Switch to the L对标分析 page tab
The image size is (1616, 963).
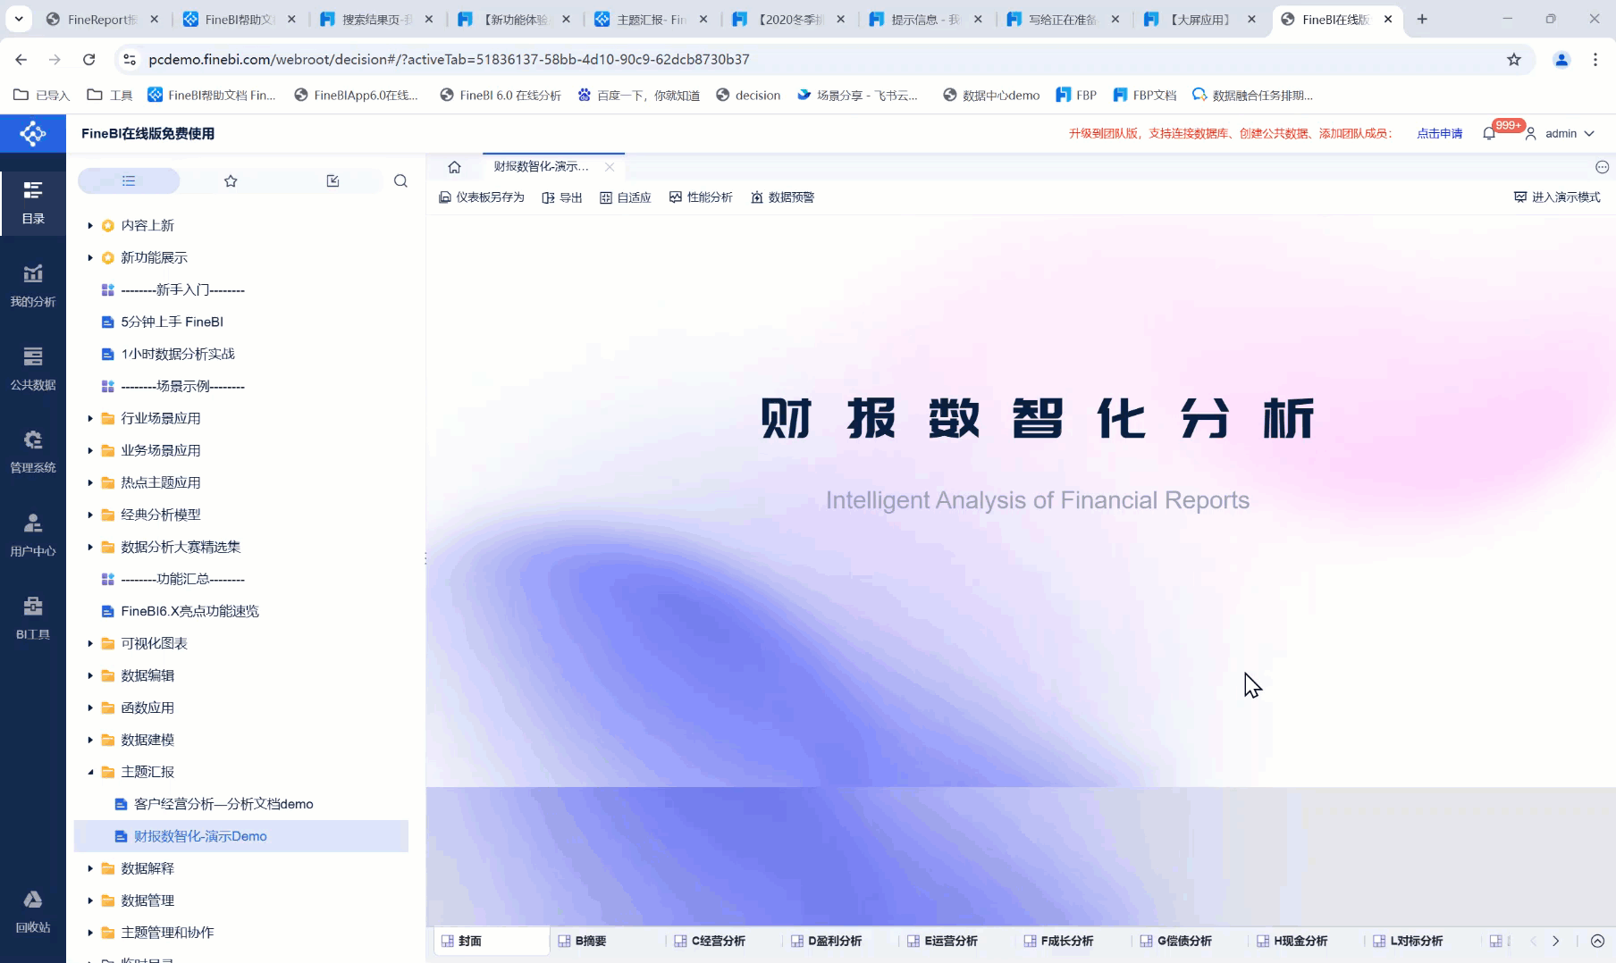point(1408,942)
